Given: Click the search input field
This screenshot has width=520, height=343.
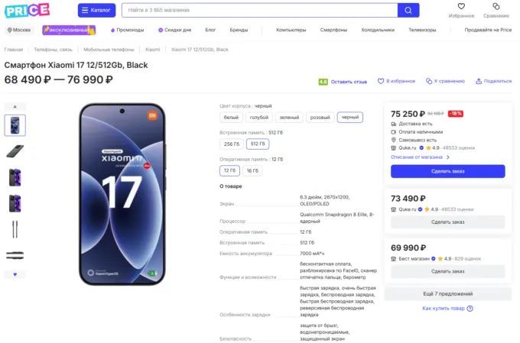Looking at the screenshot, I should tap(260, 10).
